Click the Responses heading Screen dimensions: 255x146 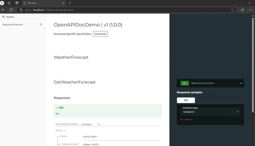tap(62, 98)
